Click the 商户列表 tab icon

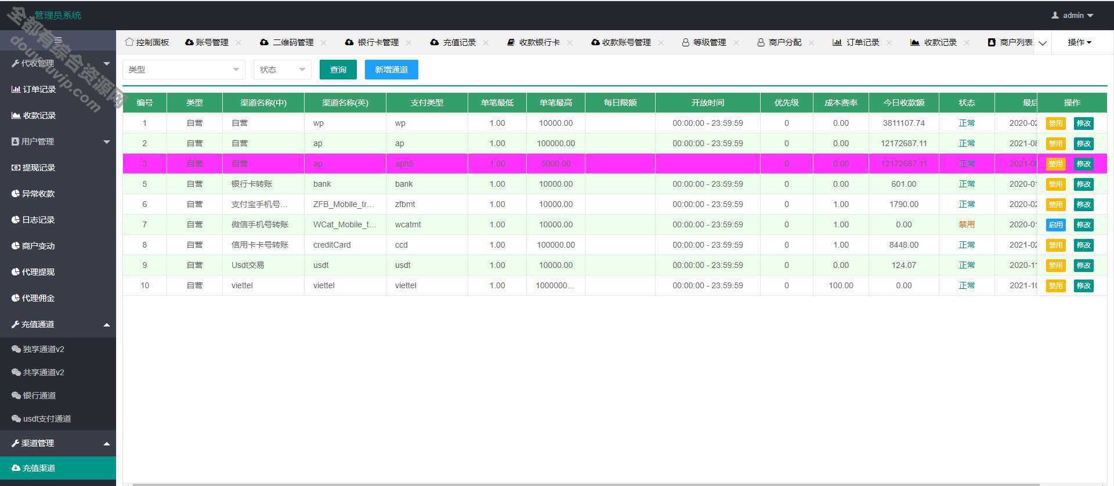[x=992, y=42]
